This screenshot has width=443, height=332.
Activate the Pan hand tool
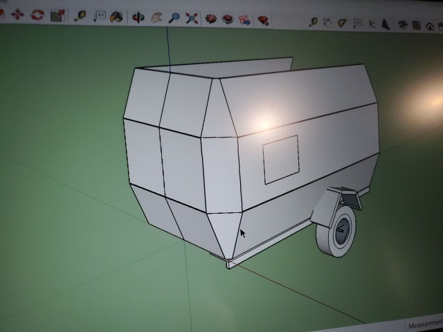pyautogui.click(x=156, y=18)
